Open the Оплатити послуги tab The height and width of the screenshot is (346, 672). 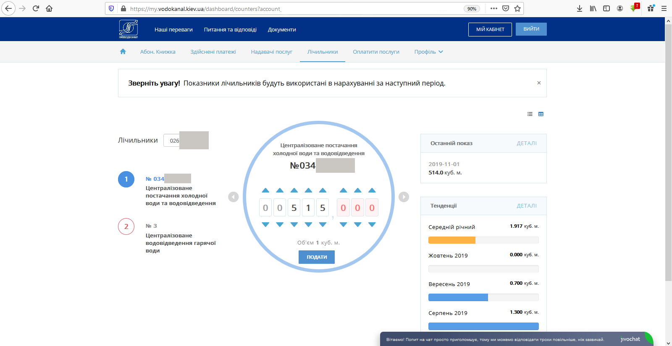pyautogui.click(x=376, y=52)
